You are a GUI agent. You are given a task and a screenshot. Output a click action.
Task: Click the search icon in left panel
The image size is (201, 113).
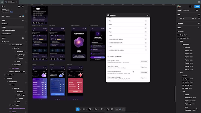pos(20,16)
